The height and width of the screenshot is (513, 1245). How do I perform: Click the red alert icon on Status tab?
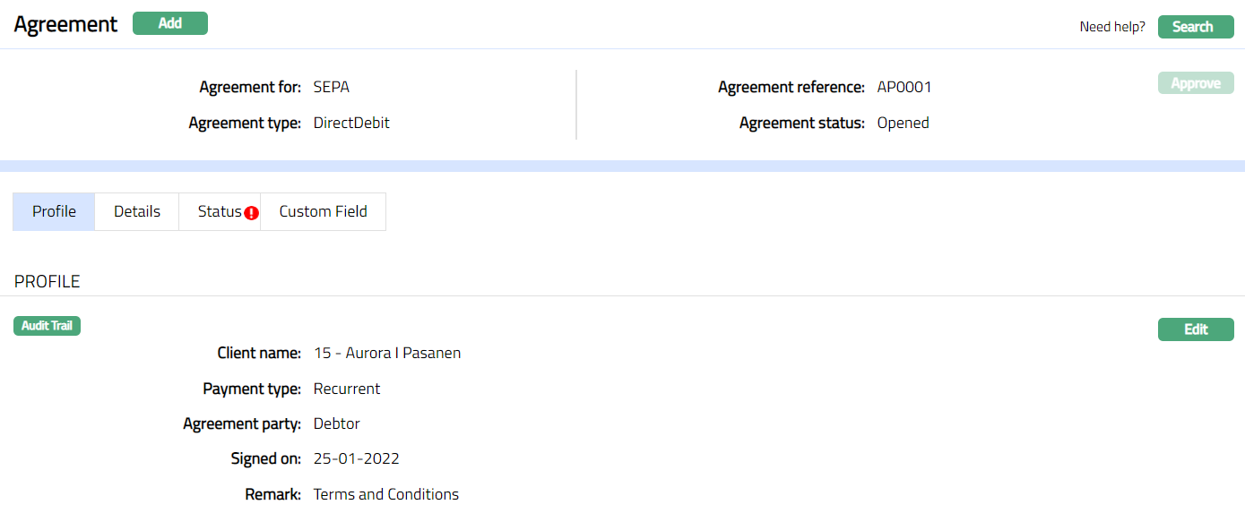[252, 213]
